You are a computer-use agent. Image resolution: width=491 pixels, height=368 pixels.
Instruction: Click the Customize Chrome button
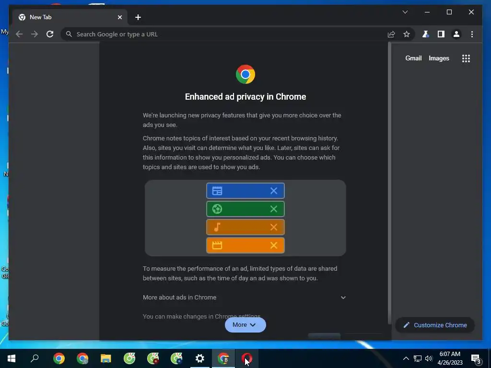coord(435,325)
